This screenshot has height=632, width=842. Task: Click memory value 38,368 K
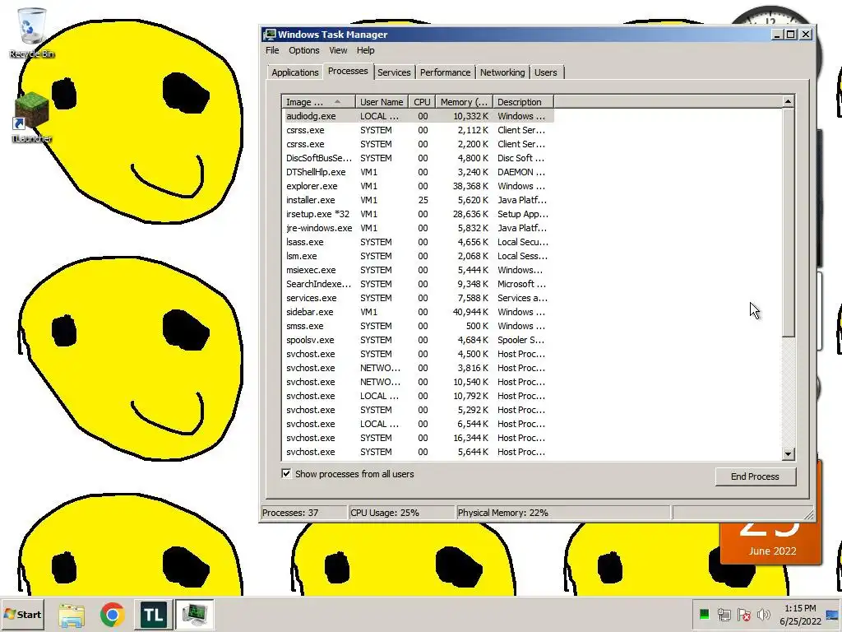[x=470, y=186]
